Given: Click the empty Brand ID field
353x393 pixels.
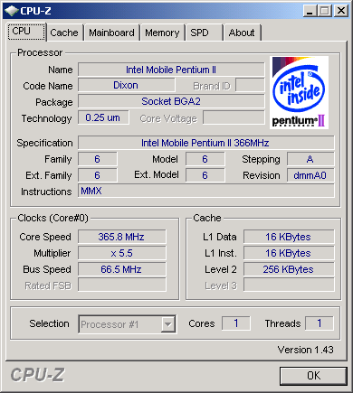Looking at the screenshot, I should point(250,85).
